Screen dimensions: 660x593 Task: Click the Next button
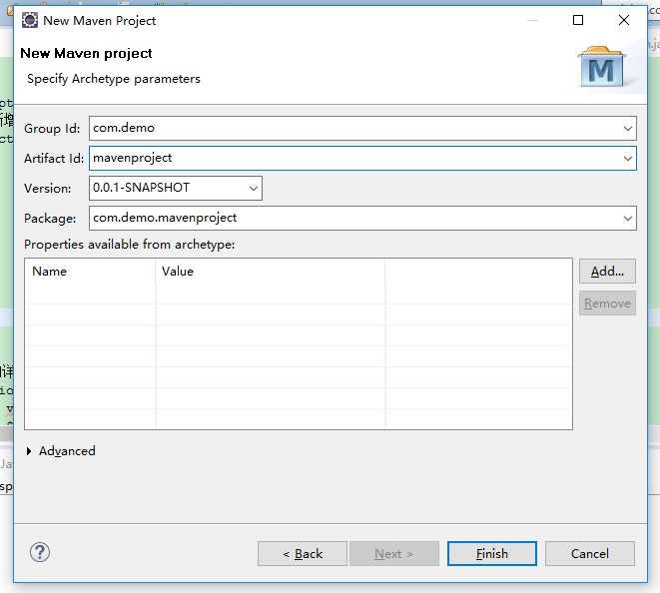(x=394, y=553)
